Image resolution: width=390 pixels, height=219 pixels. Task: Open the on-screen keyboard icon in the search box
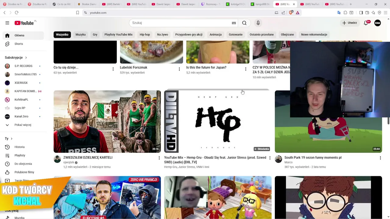pos(234,23)
